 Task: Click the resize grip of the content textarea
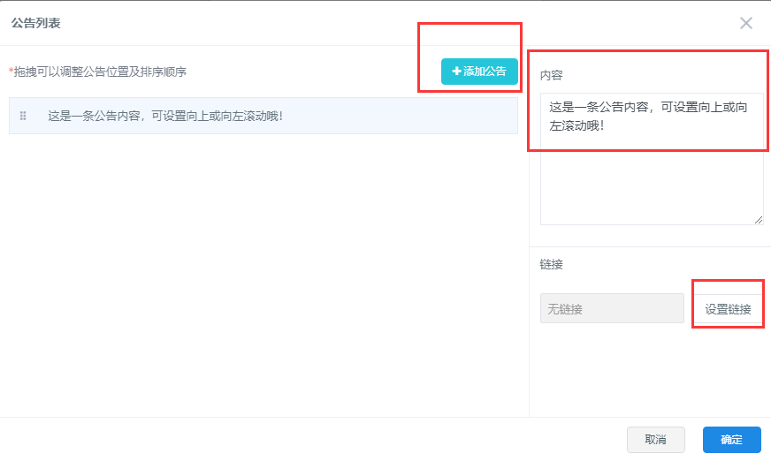point(759,220)
